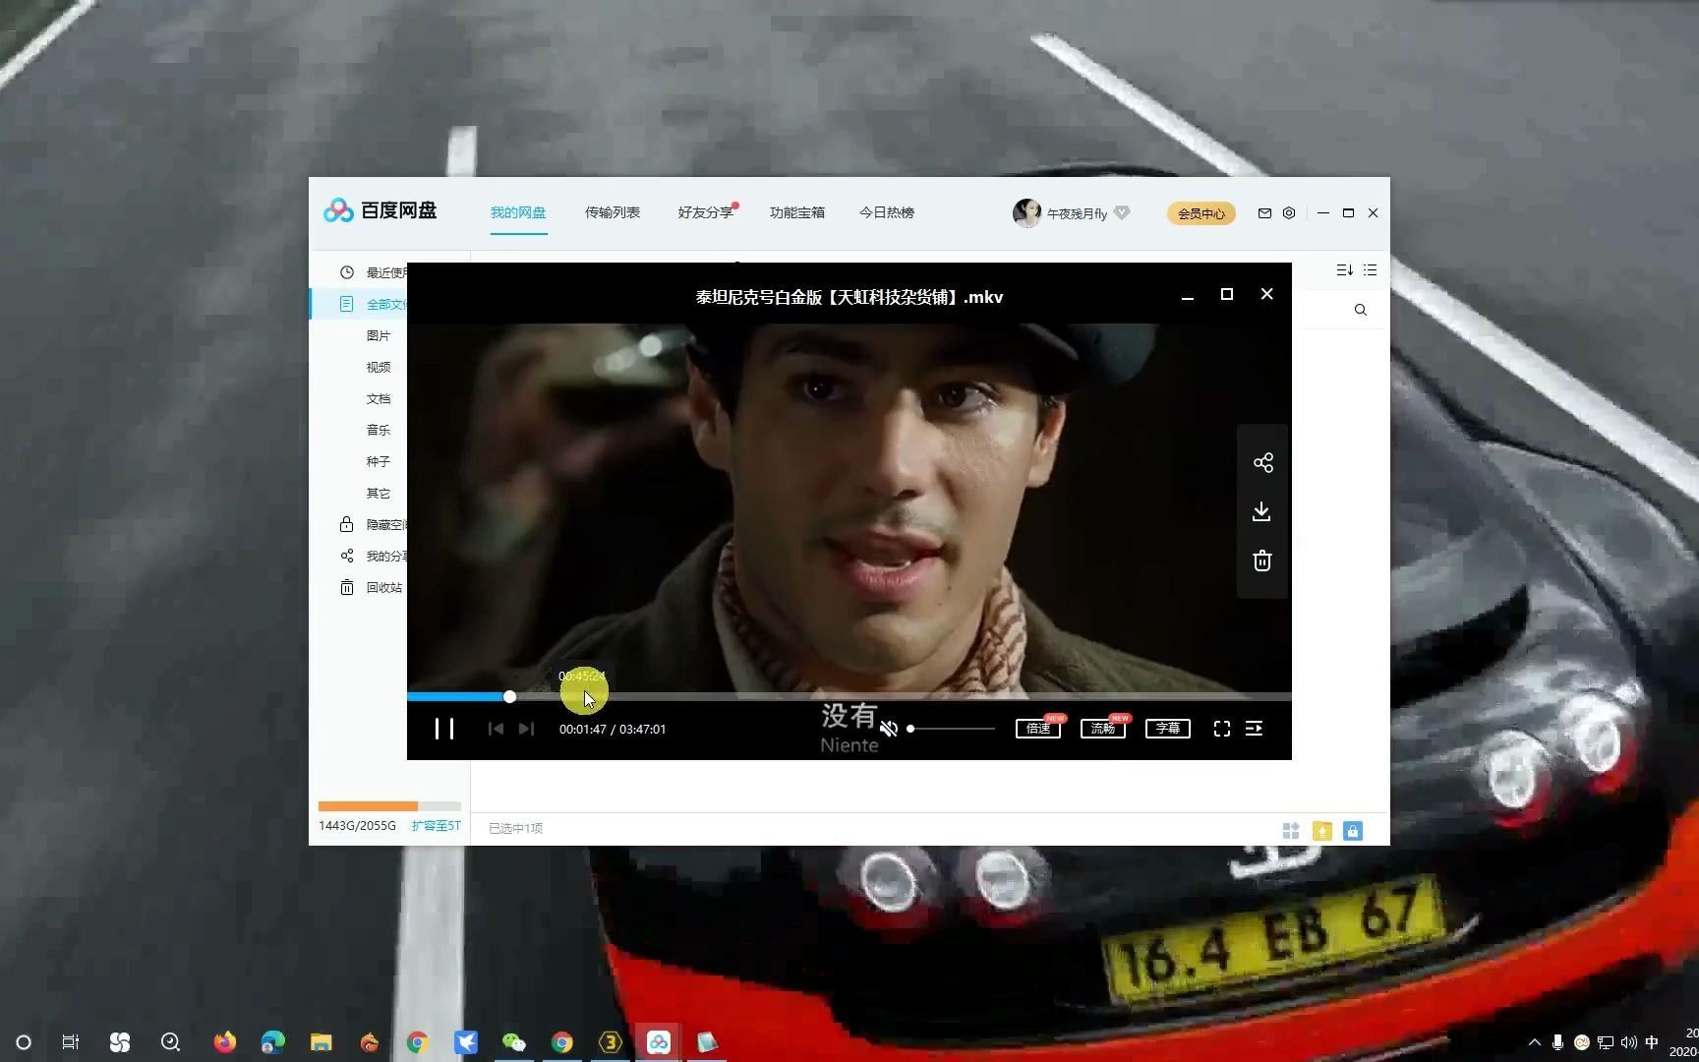The image size is (1699, 1062).
Task: Skip to previous video
Action: point(496,729)
